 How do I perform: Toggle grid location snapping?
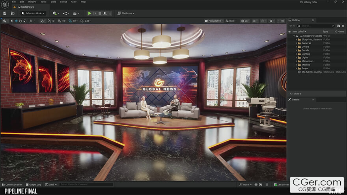click(59, 21)
